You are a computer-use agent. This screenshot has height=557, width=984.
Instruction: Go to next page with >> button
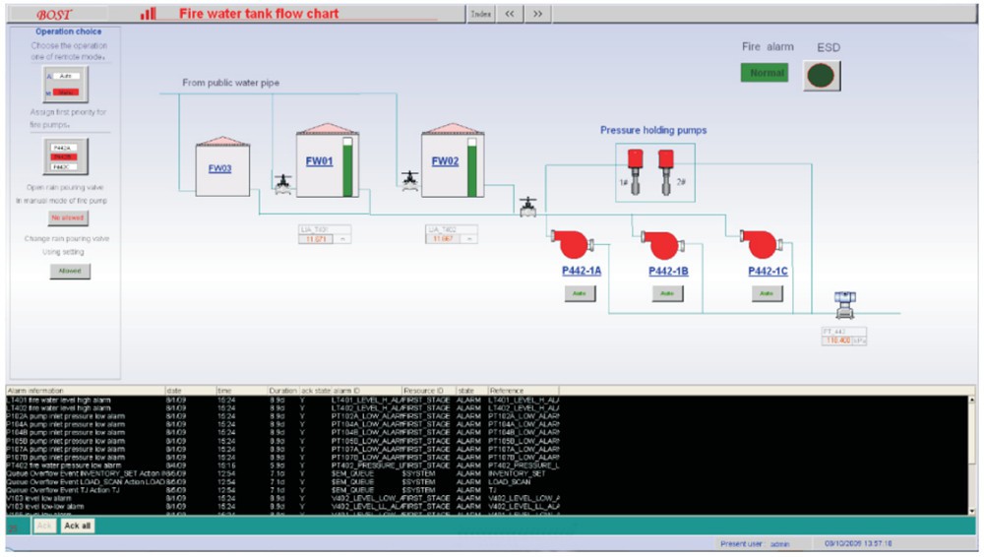click(537, 14)
